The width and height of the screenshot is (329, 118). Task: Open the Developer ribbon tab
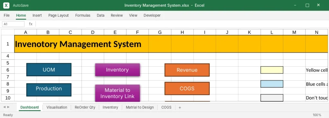(152, 15)
